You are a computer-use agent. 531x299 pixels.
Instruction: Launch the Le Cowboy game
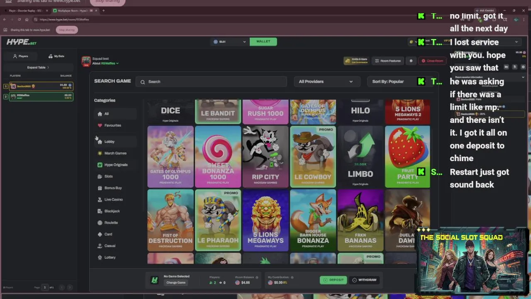[313, 157]
